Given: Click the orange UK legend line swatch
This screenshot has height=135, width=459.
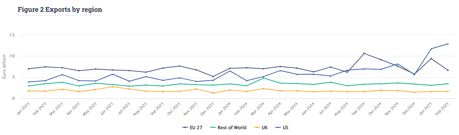Looking at the screenshot, I should point(255,128).
